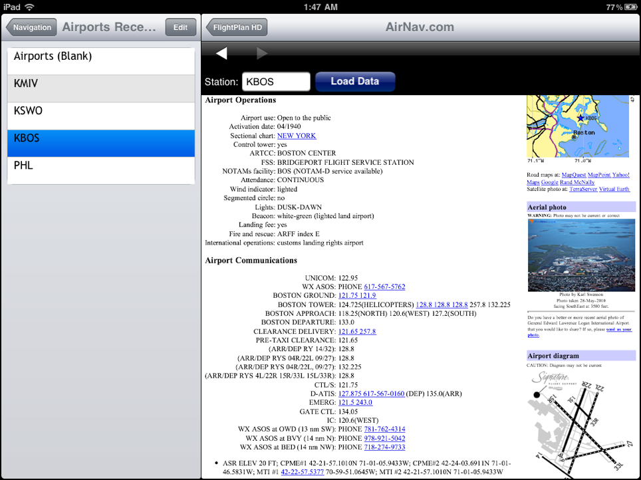Return to FlightPlan HD
Screen dimensions: 641x480
[237, 27]
